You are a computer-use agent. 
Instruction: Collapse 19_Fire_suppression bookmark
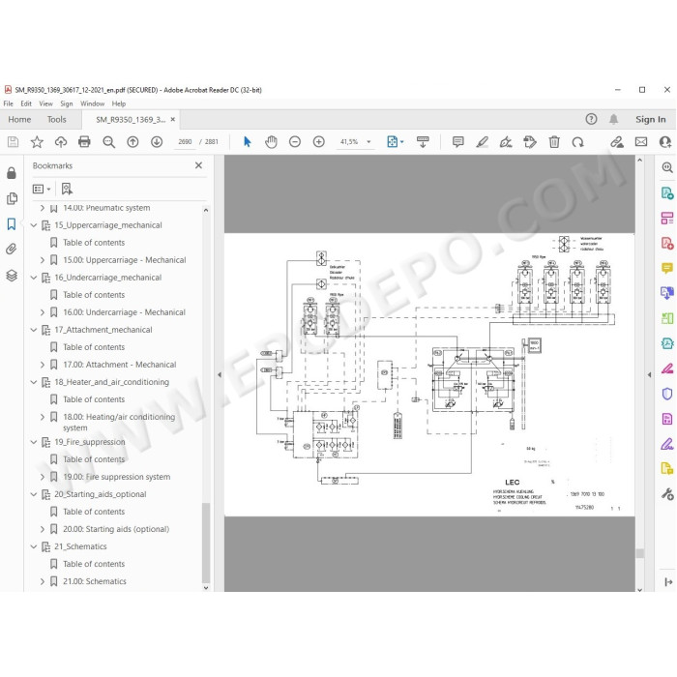tap(33, 442)
